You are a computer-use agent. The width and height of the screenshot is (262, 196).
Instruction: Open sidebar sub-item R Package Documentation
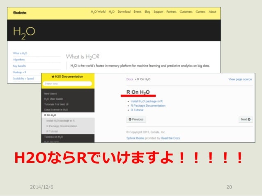coord(62,126)
